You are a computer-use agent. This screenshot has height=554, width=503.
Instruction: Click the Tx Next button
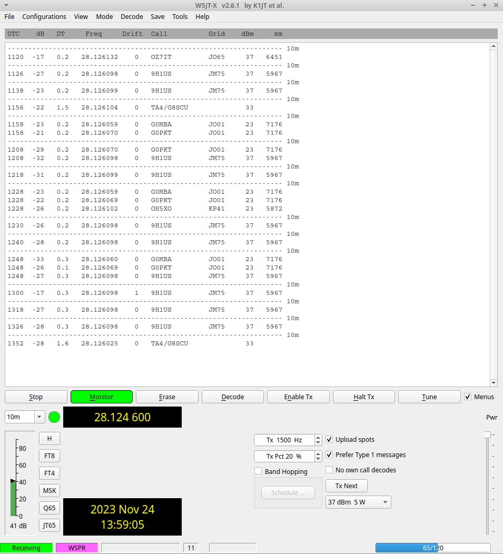(x=347, y=486)
